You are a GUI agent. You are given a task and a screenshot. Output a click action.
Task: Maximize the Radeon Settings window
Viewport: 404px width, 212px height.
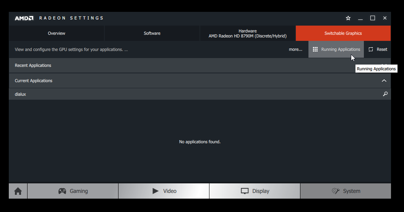373,18
